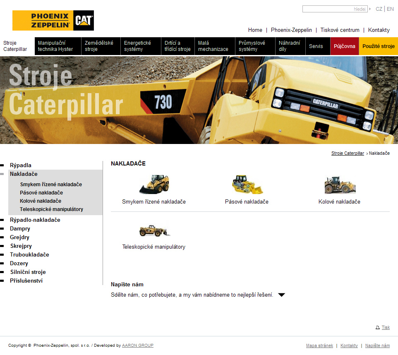Open Náhradní díly menu item
398x355 pixels.
click(290, 46)
